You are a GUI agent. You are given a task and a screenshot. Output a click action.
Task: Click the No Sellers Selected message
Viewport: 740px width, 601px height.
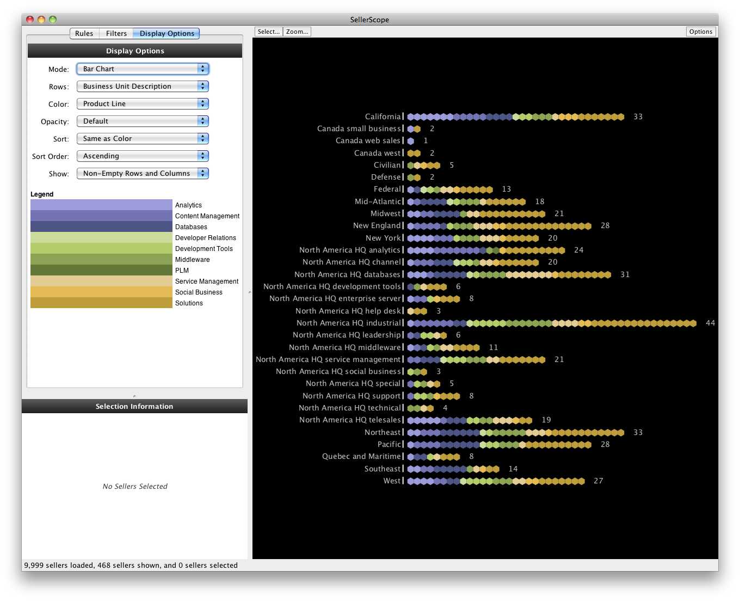click(135, 486)
